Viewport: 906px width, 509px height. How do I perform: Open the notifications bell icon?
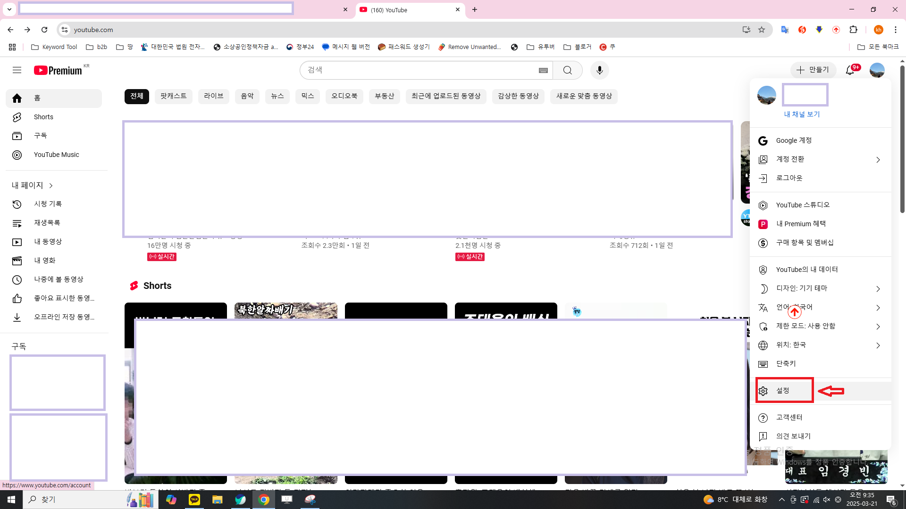(850, 70)
